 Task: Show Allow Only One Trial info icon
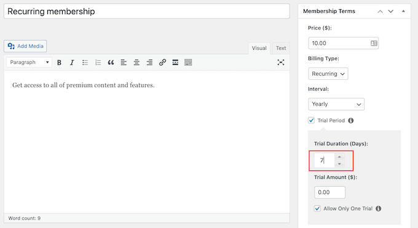(x=378, y=208)
